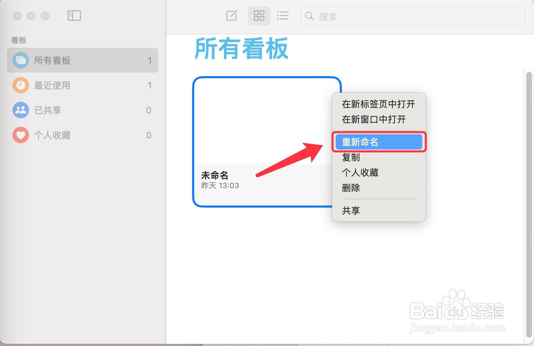
Task: Create a new board with compose icon
Action: [232, 16]
